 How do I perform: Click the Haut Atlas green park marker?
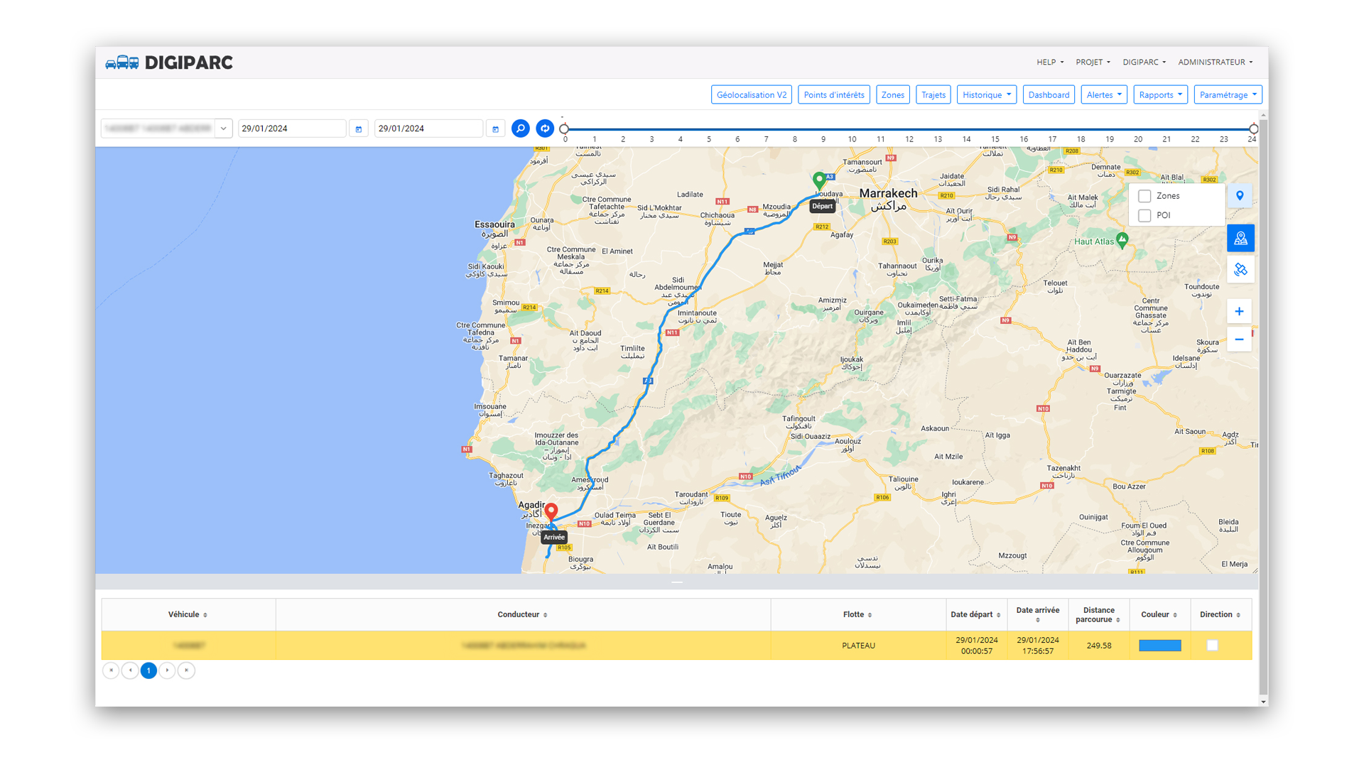1122,240
